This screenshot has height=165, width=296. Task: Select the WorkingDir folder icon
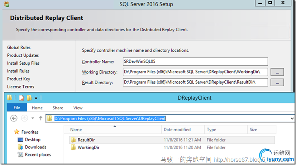point(73,147)
